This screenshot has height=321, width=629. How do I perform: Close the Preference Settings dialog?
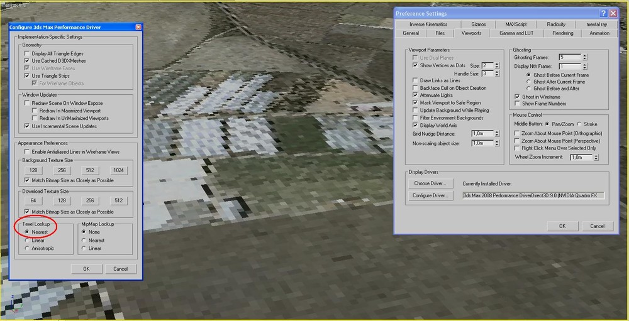pos(613,13)
